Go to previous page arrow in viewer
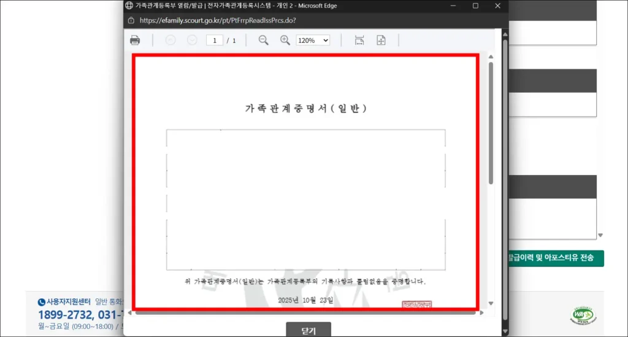 (x=170, y=40)
